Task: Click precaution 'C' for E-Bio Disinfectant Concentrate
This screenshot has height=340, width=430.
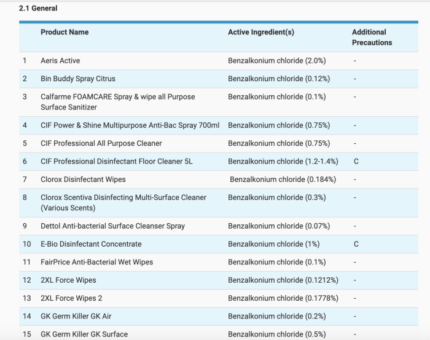Action: 356,244
